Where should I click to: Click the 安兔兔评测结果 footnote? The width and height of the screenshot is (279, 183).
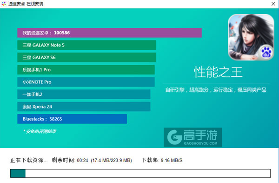click(x=40, y=131)
